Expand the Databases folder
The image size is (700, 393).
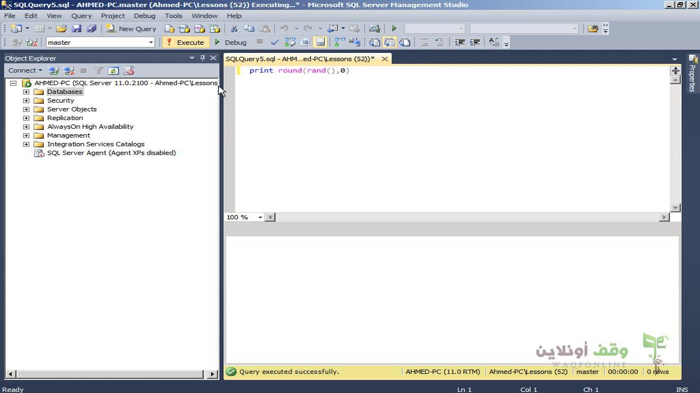coord(26,92)
